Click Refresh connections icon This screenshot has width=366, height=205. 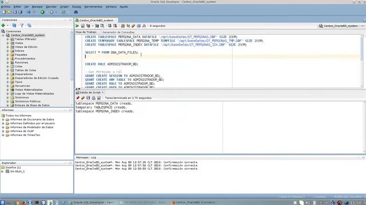(x=14, y=25)
